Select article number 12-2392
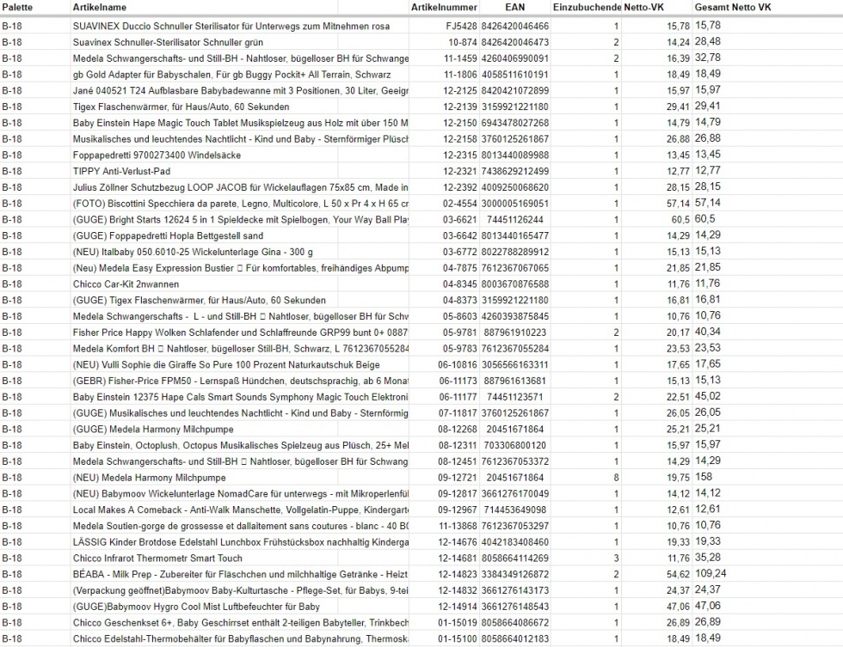The image size is (843, 647). [x=460, y=186]
